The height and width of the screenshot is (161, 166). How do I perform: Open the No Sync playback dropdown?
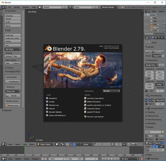point(129,159)
